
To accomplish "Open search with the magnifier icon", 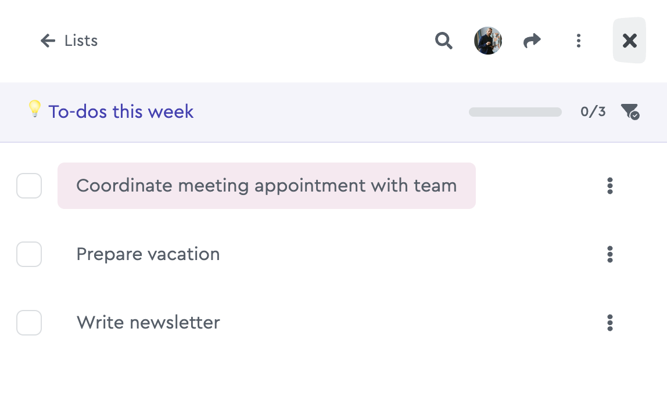I will tap(444, 41).
